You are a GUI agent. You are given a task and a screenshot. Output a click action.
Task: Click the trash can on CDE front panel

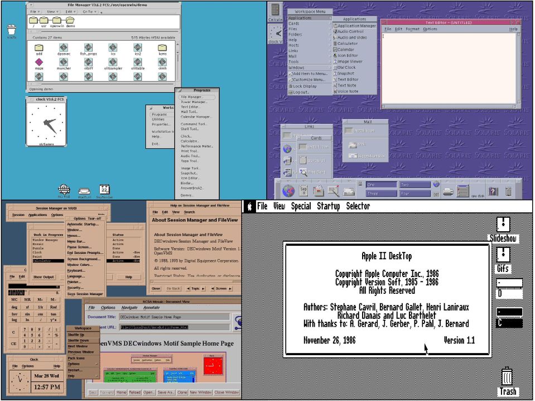point(508,192)
